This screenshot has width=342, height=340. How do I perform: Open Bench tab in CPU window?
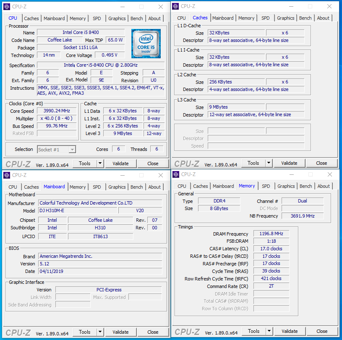(x=137, y=18)
